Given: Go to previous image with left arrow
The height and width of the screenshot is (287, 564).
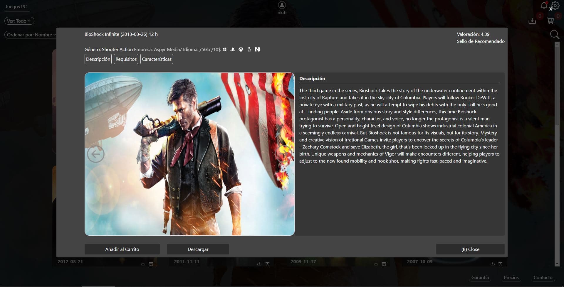Looking at the screenshot, I should [x=96, y=154].
